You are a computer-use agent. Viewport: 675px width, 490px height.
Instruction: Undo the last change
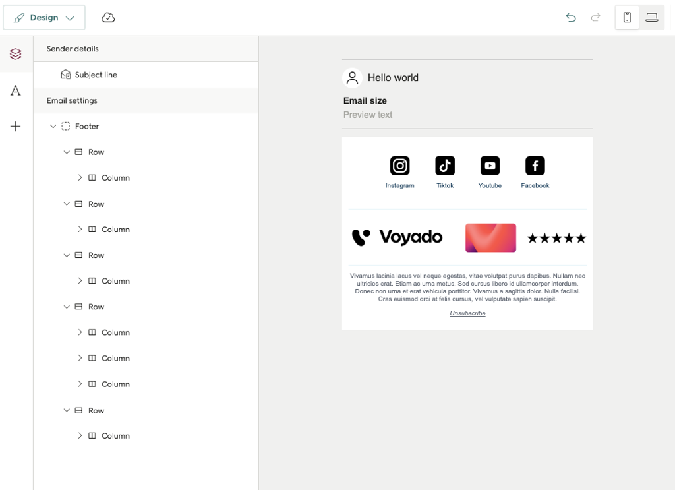571,17
